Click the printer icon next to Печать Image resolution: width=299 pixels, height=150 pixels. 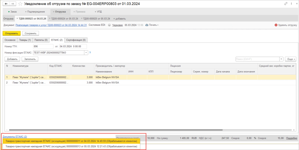click(x=147, y=25)
